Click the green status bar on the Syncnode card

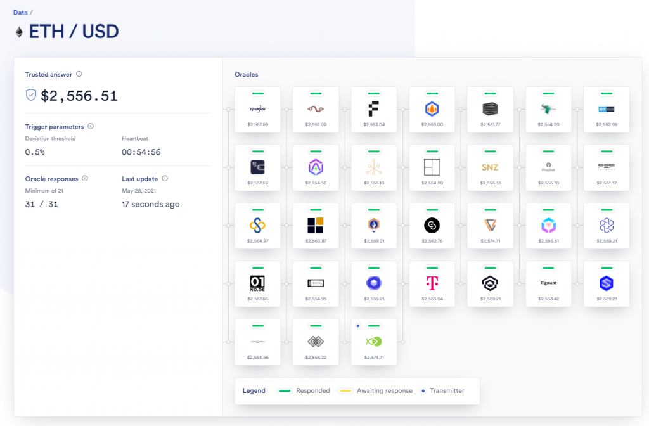[257, 94]
